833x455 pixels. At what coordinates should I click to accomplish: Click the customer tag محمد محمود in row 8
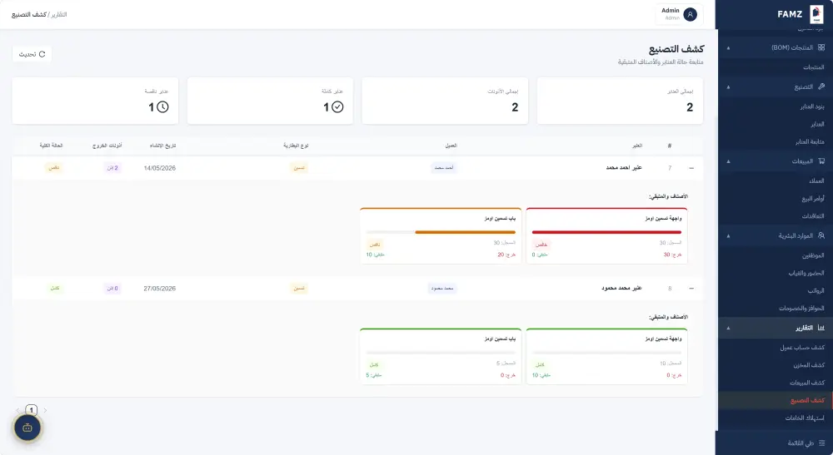(442, 289)
